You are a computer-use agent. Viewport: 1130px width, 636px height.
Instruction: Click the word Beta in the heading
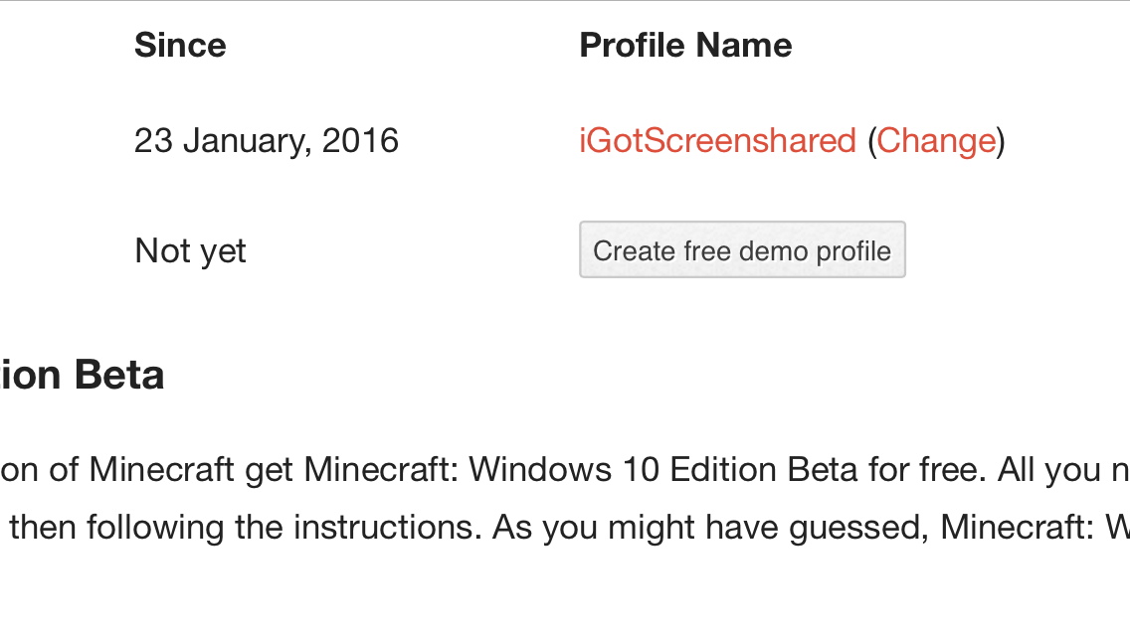119,376
